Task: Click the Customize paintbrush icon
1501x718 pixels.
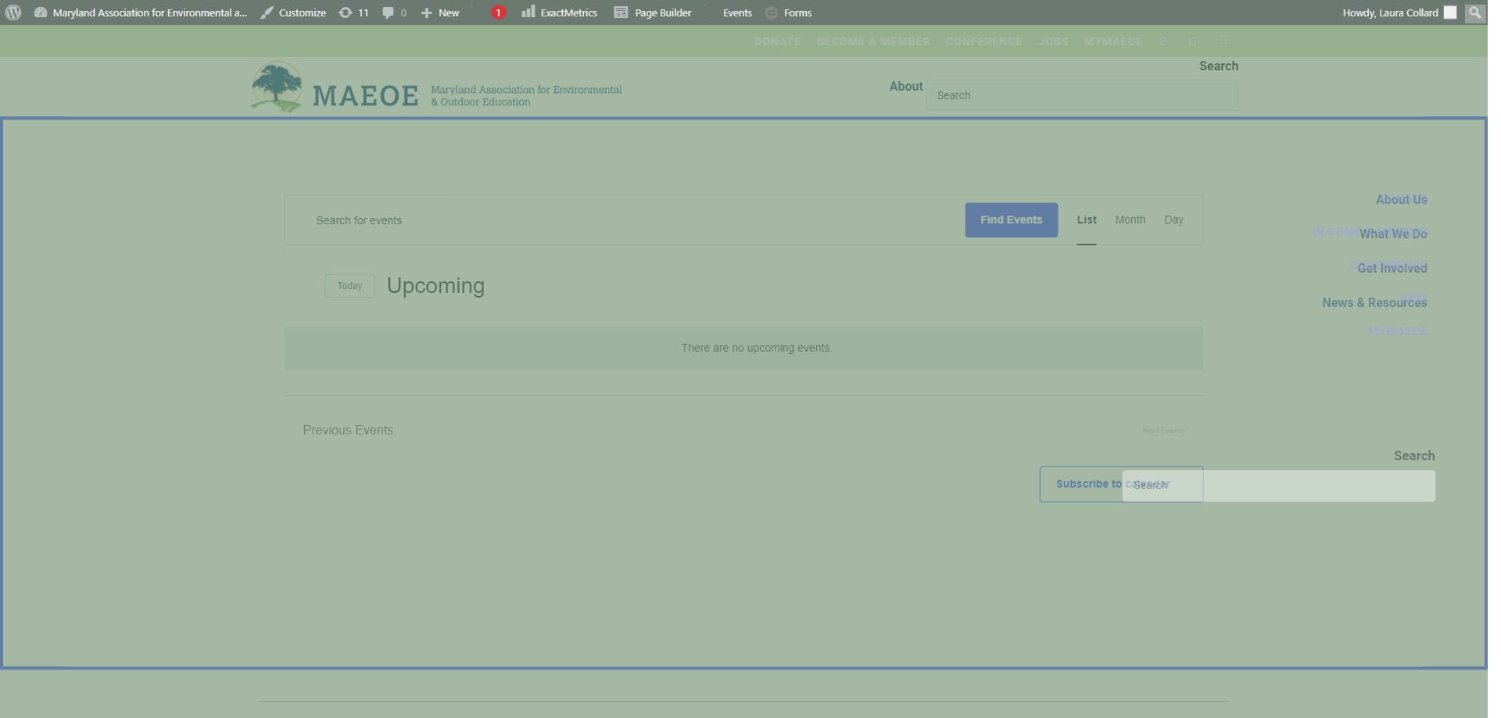Action: (267, 13)
